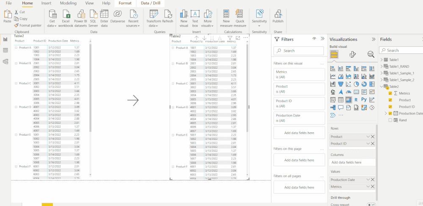
Task: Collapse Table2 in Fields pane
Action: pos(381,86)
